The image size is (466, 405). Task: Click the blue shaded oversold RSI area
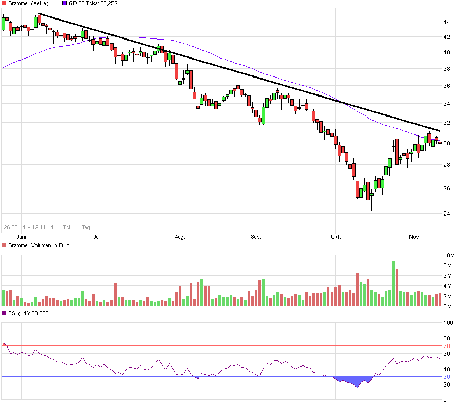coord(356,381)
